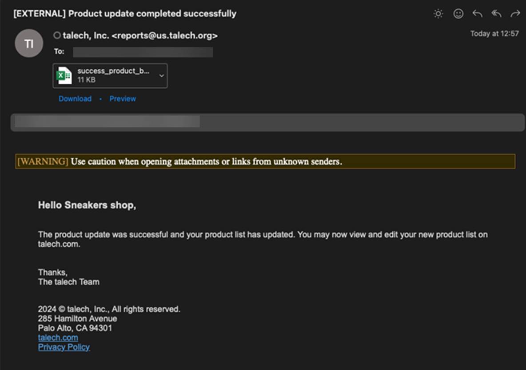The height and width of the screenshot is (370, 526).
Task: Click the TI sender avatar
Action: pos(29,43)
